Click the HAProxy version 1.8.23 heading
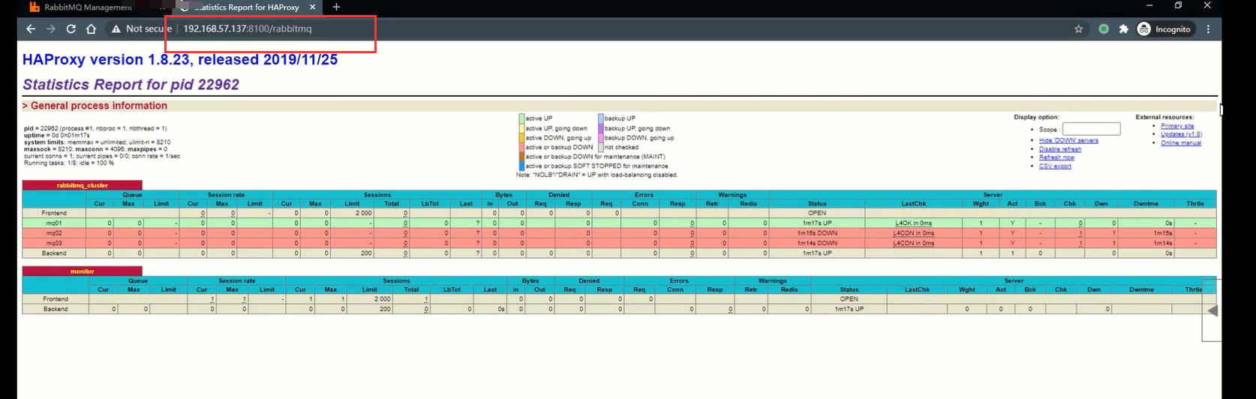 click(180, 60)
